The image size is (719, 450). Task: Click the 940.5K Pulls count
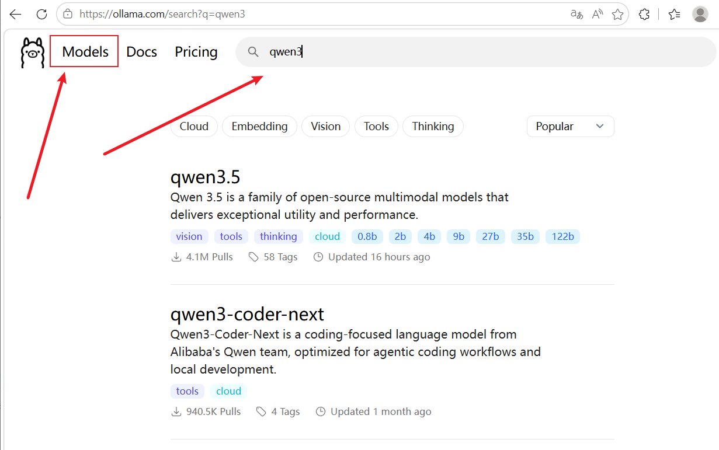[206, 411]
